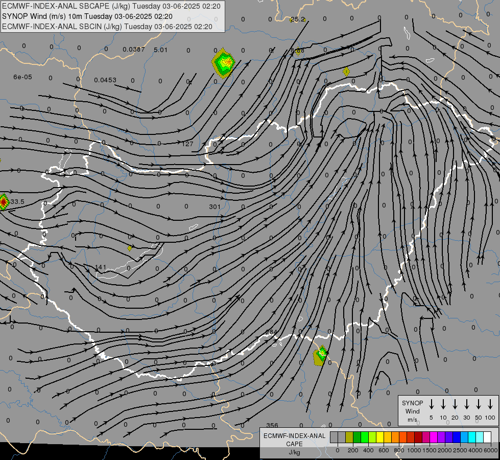Click the 100 m/s wind arrow in legend

click(x=490, y=404)
